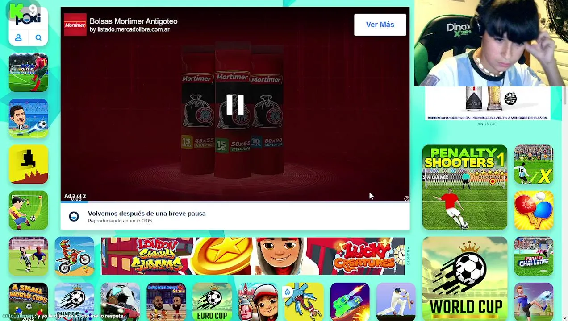Image resolution: width=568 pixels, height=321 pixels.
Task: Click the "Ad 2 of 2" label
Action: point(75,196)
